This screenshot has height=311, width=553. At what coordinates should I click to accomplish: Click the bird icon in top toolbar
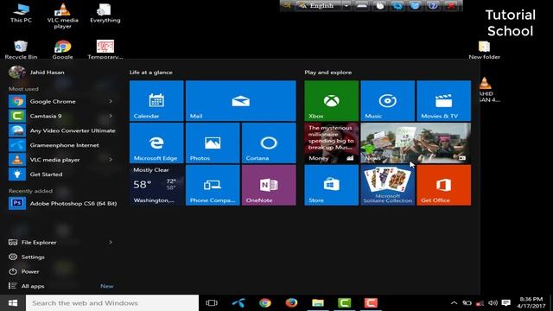[x=415, y=6]
